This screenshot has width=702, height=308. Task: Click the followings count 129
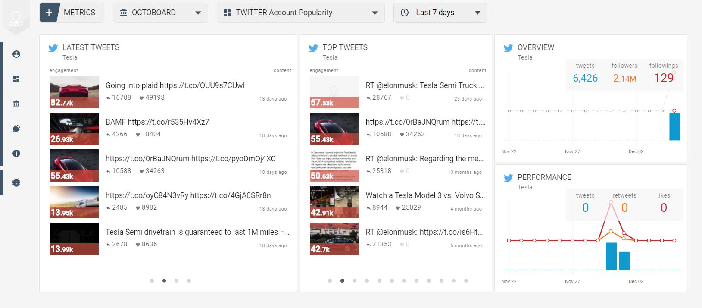click(x=664, y=78)
